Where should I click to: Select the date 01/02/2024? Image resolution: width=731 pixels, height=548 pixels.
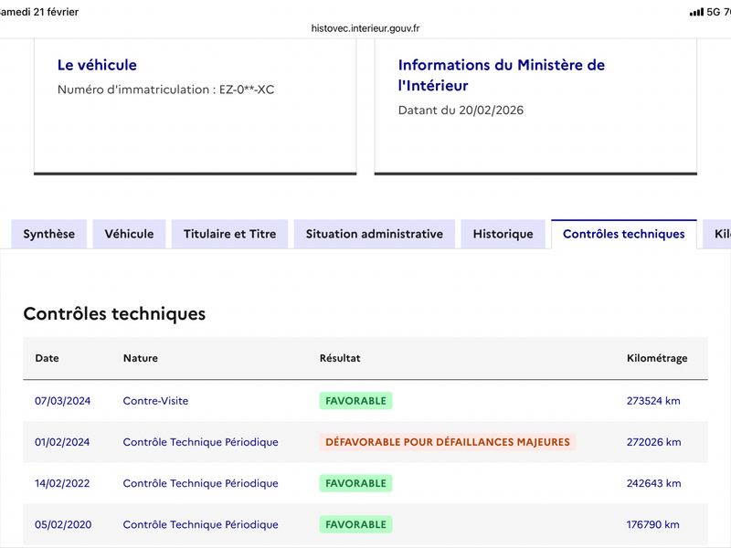pos(62,442)
